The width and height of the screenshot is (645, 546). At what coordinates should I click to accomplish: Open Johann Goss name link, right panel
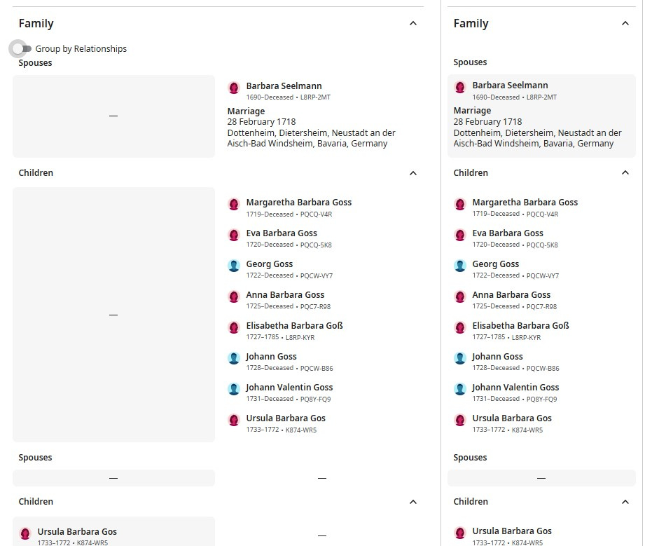click(497, 357)
